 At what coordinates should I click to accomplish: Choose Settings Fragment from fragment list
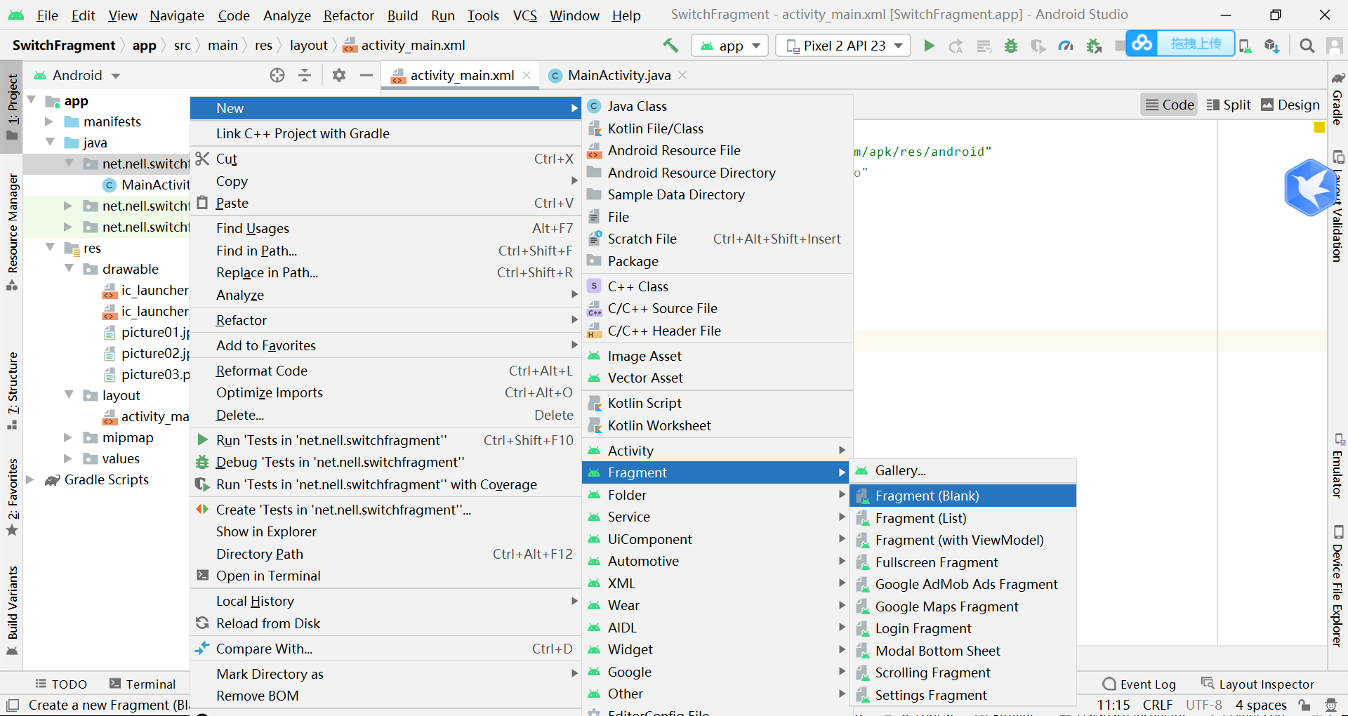963,695
